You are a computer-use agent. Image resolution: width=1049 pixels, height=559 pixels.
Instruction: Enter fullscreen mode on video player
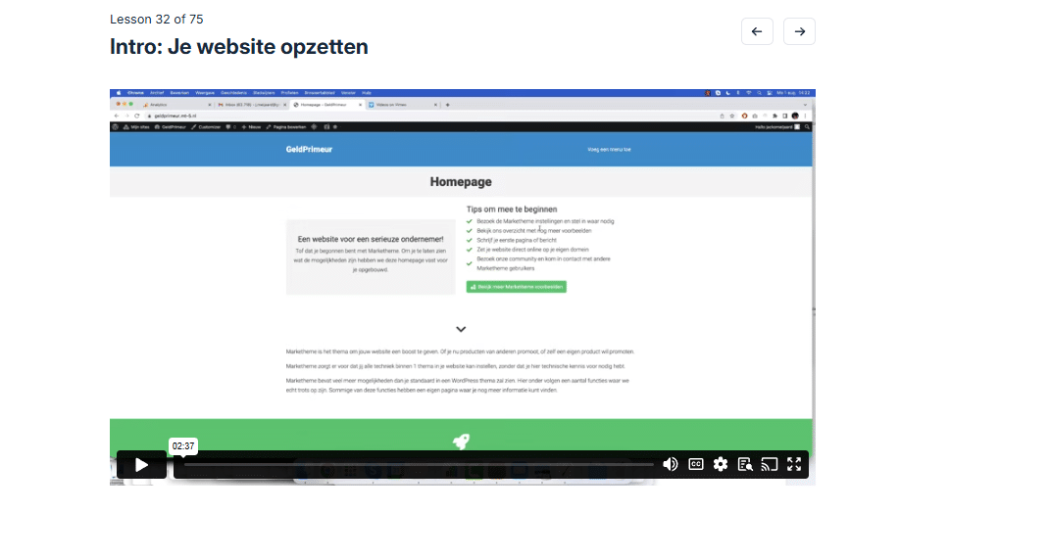point(794,464)
